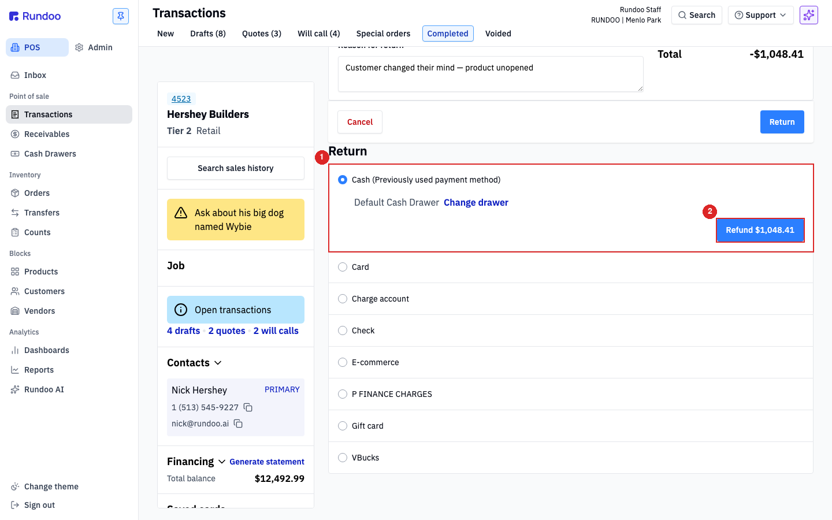Open the Special orders tab

coord(383,34)
